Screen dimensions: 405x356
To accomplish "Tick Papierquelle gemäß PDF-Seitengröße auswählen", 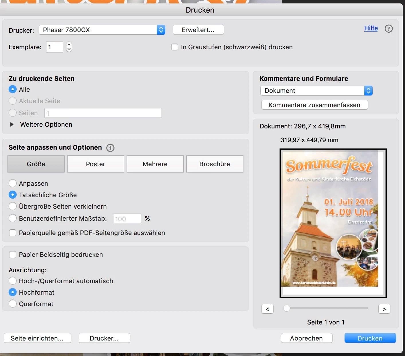I will pos(13,233).
